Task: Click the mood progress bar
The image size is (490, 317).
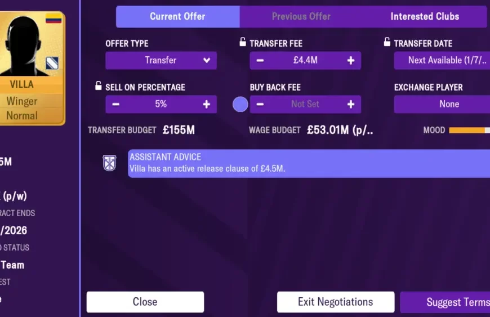Action: [x=469, y=130]
